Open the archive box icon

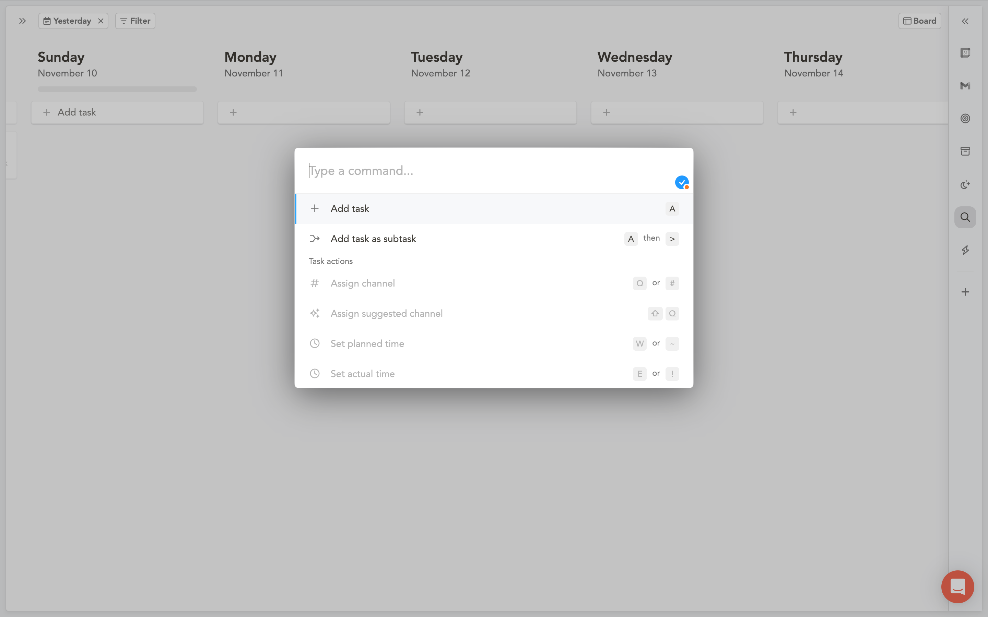[965, 152]
